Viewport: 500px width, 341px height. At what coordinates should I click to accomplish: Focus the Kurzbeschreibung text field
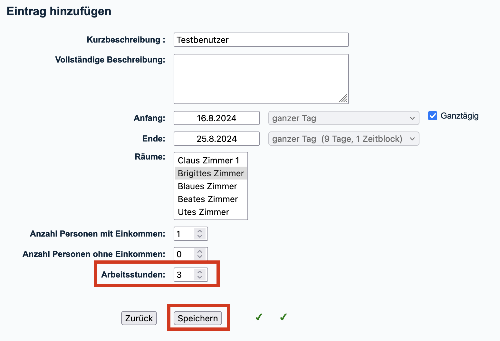(261, 40)
